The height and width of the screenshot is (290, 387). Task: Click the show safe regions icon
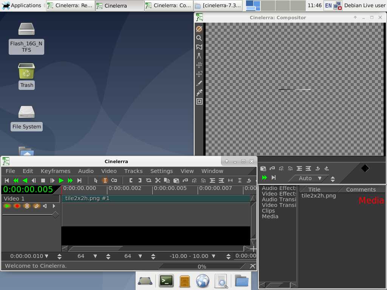(x=199, y=101)
